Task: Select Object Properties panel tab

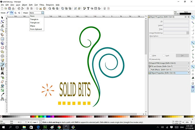Action: tap(169, 73)
